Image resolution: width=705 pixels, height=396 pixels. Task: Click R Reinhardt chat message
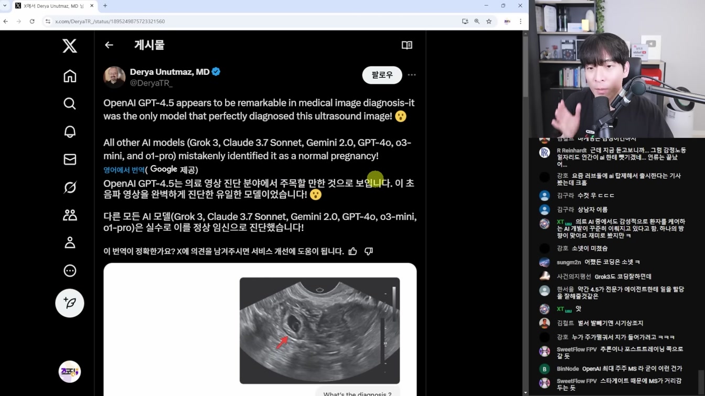click(621, 157)
